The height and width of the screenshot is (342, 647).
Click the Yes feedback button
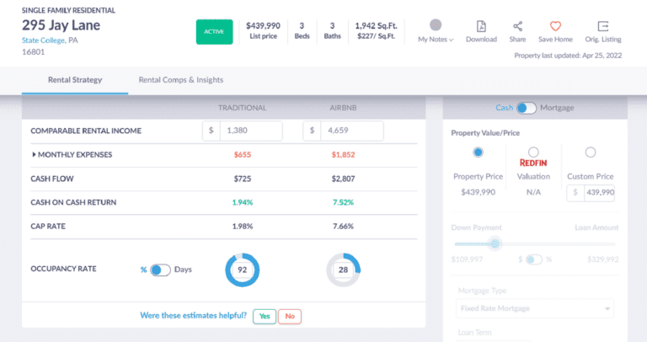(x=265, y=316)
